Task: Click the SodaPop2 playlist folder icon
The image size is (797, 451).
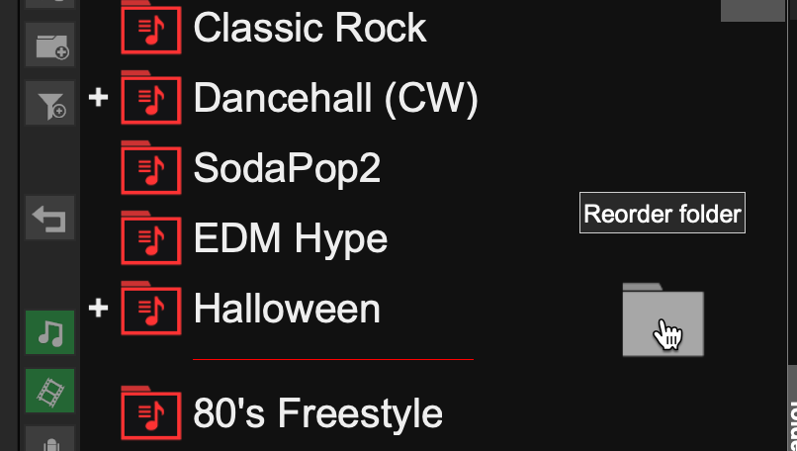Action: 151,168
